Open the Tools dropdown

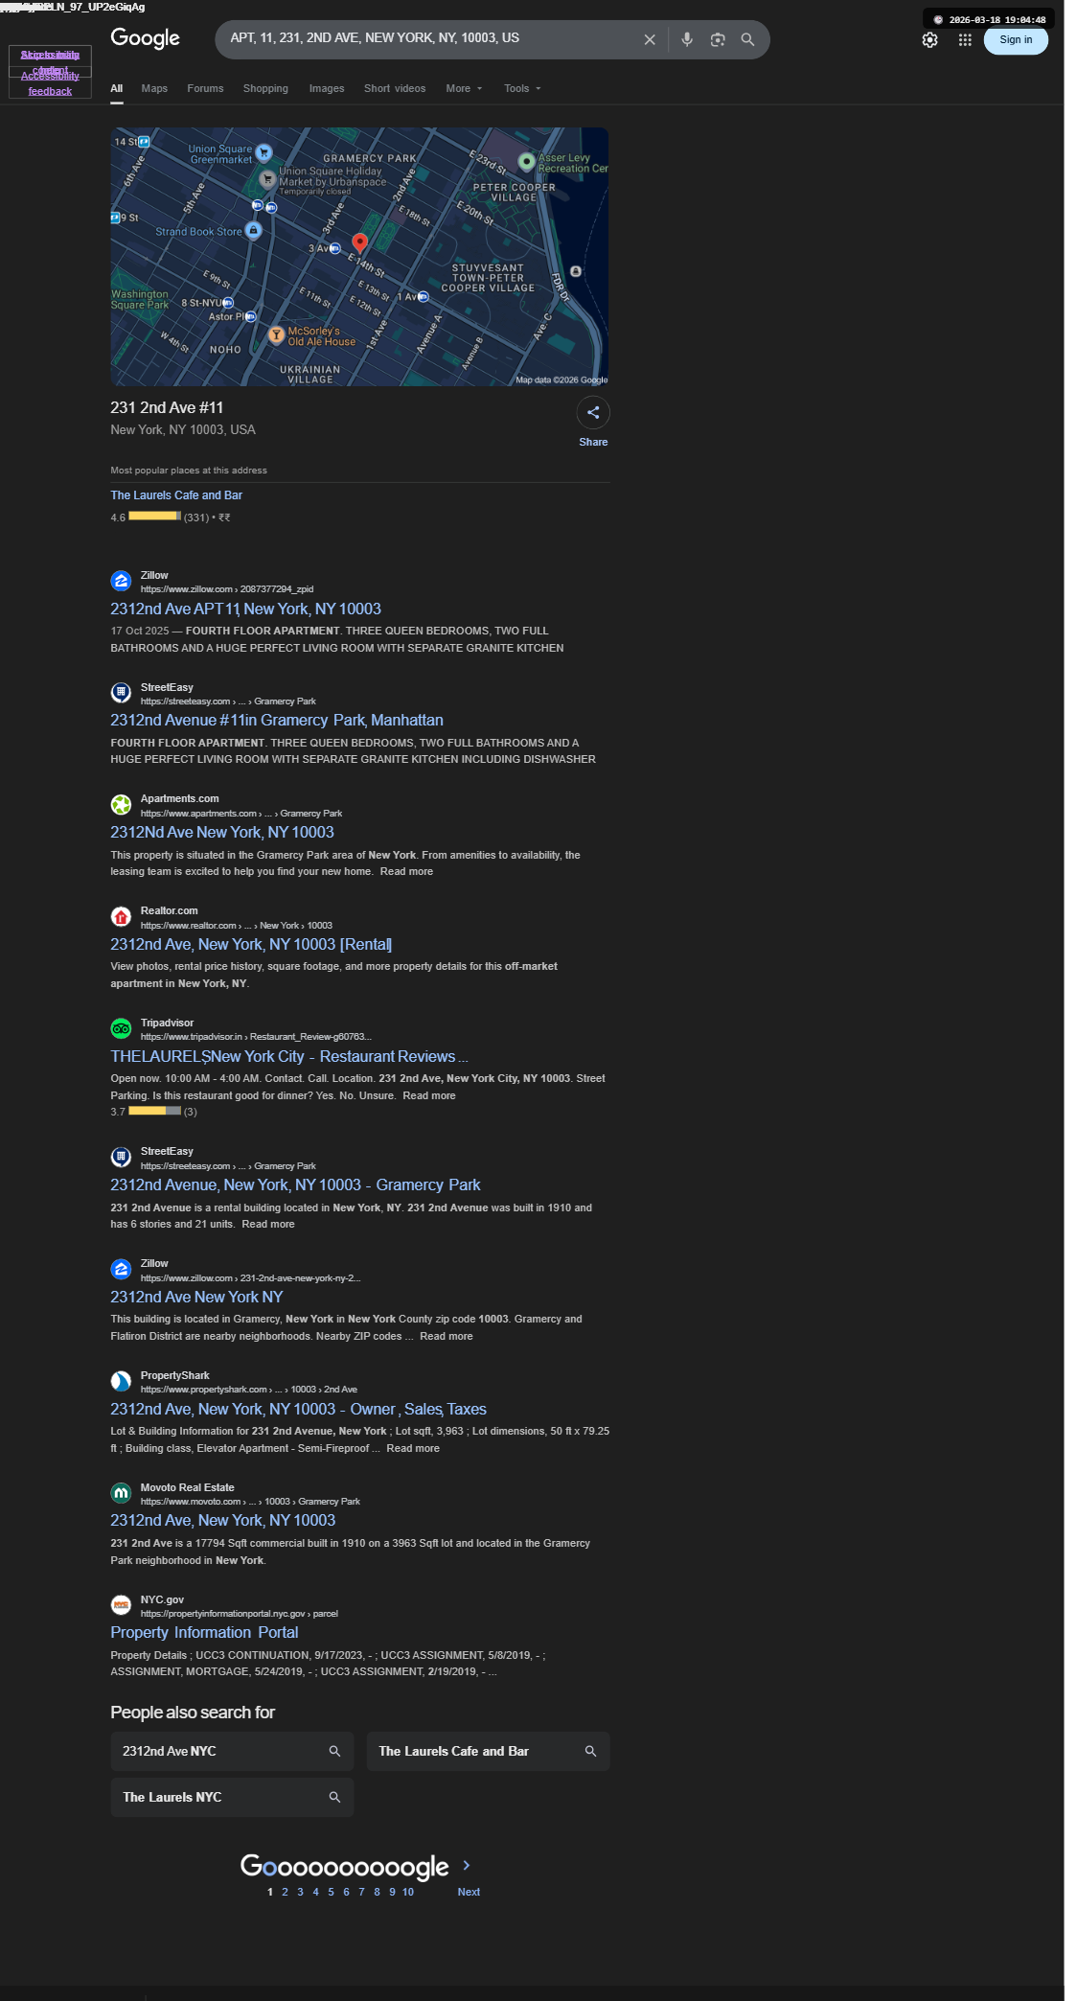click(x=522, y=88)
